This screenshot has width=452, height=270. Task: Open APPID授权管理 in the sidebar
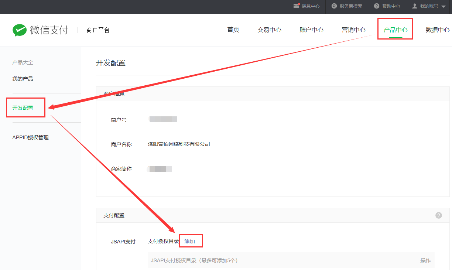[30, 137]
